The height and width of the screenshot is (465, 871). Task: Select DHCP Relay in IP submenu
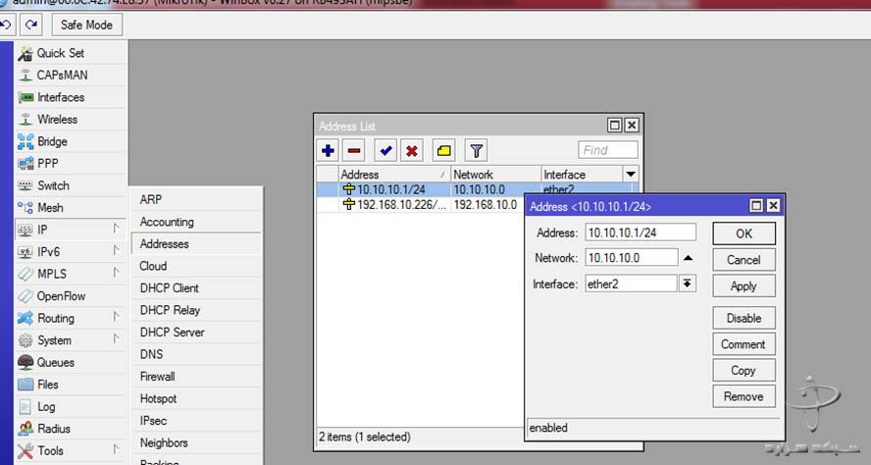point(196,310)
